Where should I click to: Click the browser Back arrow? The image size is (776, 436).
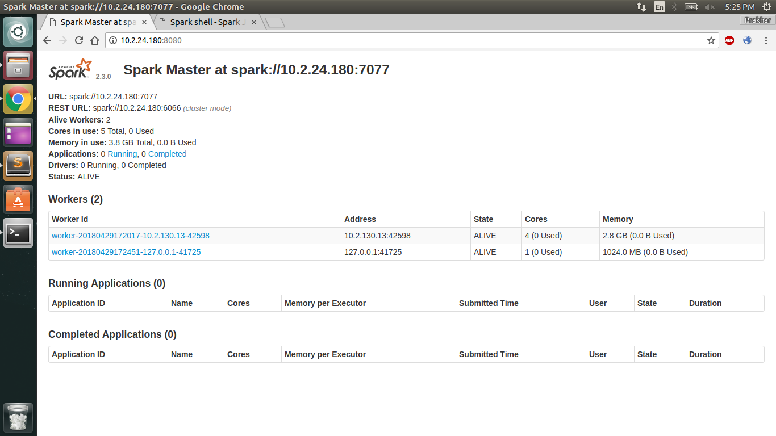47,40
